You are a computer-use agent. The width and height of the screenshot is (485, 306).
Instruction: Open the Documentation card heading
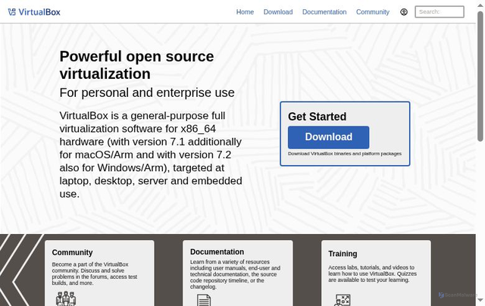pos(217,252)
